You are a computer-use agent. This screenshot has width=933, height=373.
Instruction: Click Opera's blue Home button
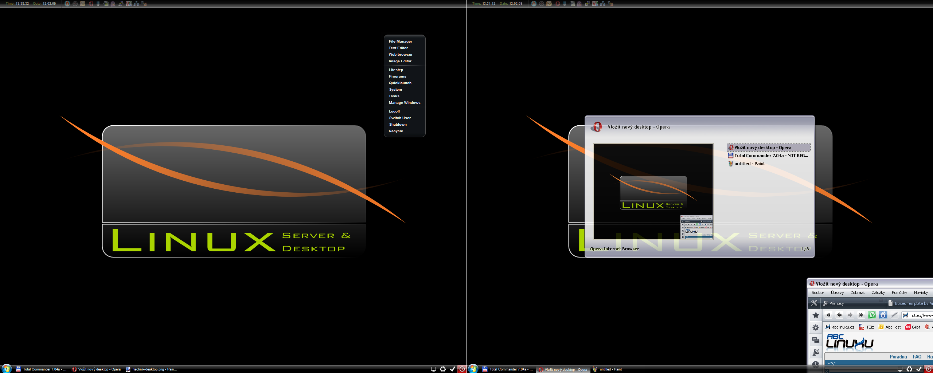coord(883,315)
